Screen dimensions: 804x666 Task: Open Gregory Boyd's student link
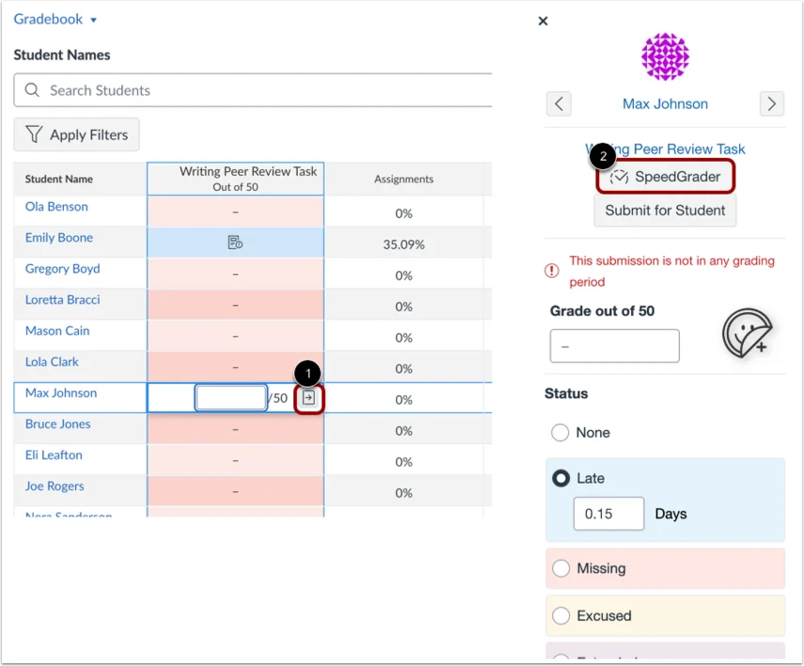click(x=63, y=269)
